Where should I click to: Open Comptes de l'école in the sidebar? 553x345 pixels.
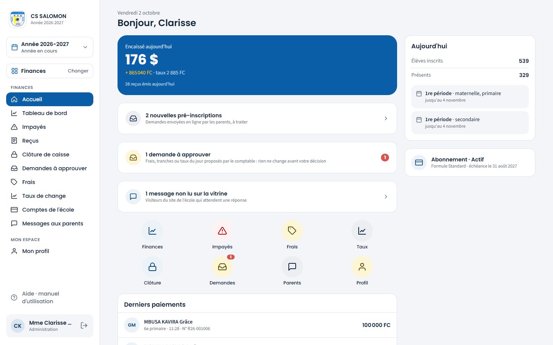click(50, 210)
